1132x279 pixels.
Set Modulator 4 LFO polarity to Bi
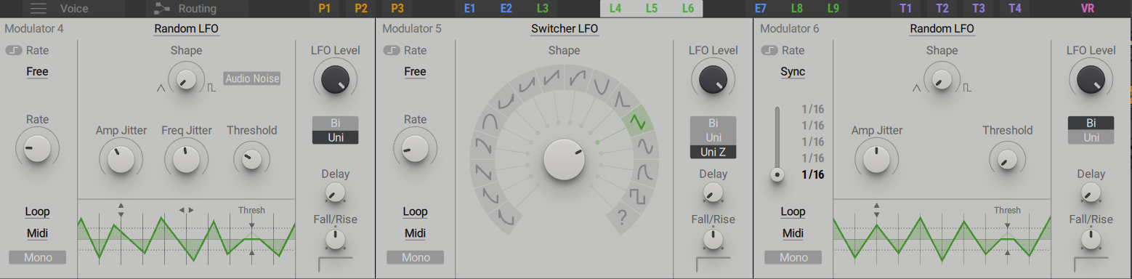(x=336, y=123)
